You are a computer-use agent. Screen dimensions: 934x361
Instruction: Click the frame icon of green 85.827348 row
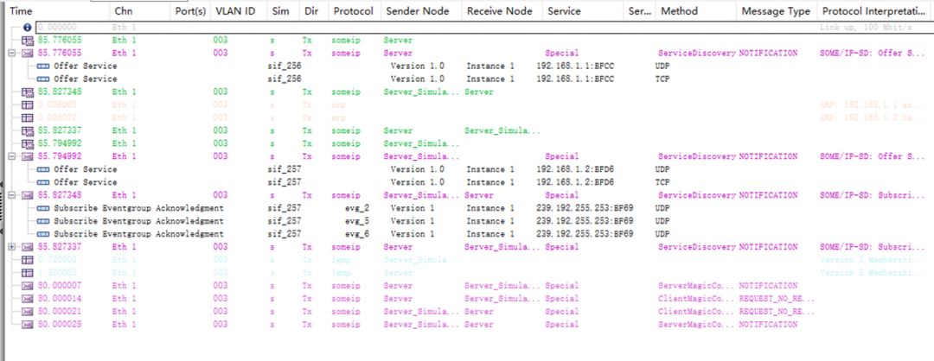point(28,92)
